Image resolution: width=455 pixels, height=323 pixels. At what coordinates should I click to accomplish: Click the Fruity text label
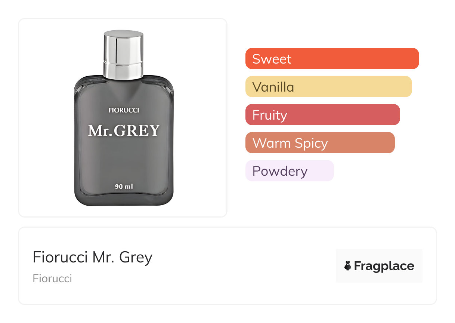(270, 115)
